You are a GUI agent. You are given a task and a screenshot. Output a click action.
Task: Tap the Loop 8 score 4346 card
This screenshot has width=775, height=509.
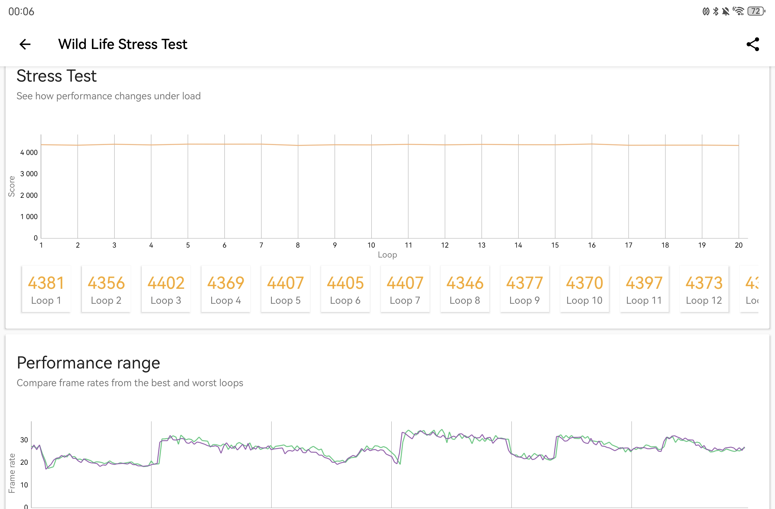465,289
